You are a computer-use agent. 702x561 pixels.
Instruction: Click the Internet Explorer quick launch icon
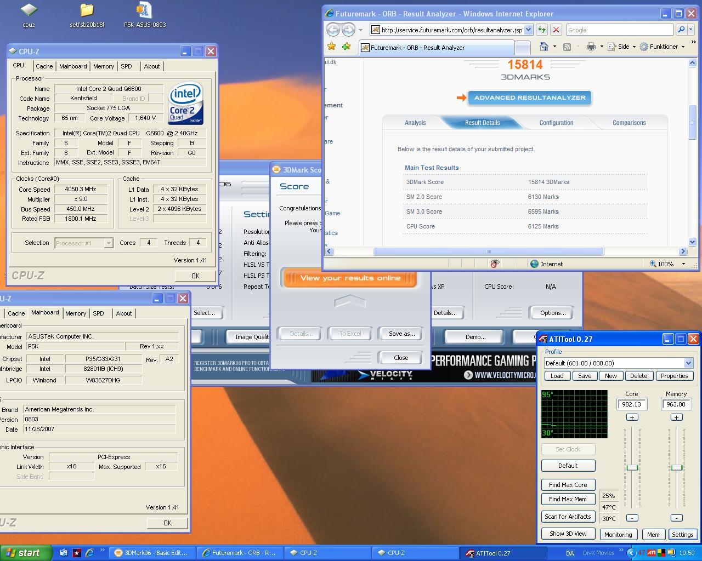click(89, 553)
